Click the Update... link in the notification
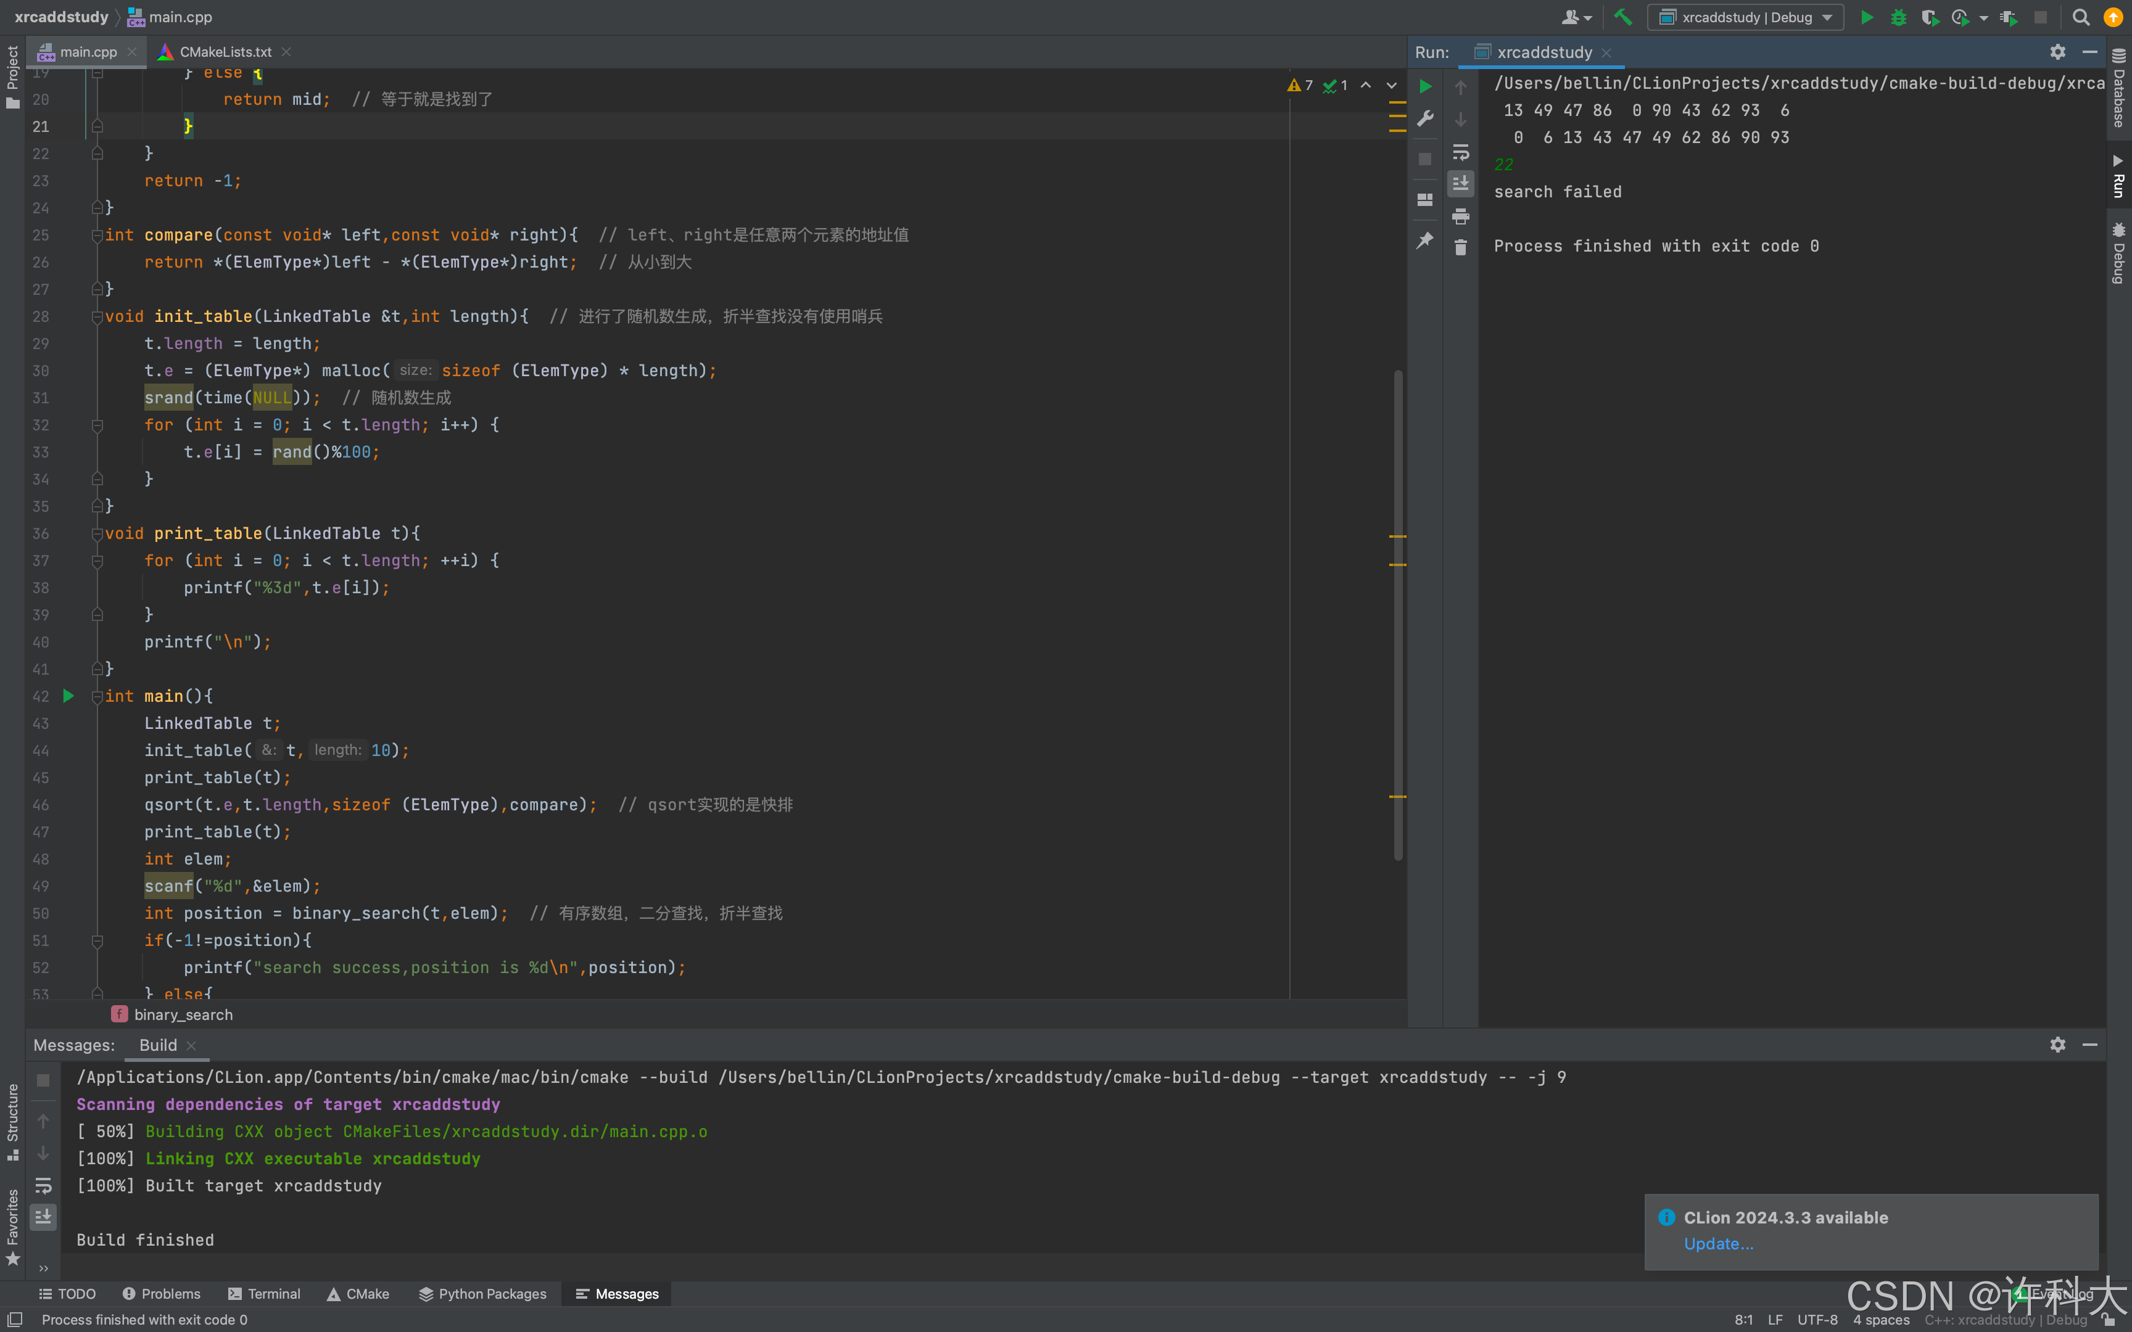The image size is (2132, 1332). click(x=1718, y=1243)
